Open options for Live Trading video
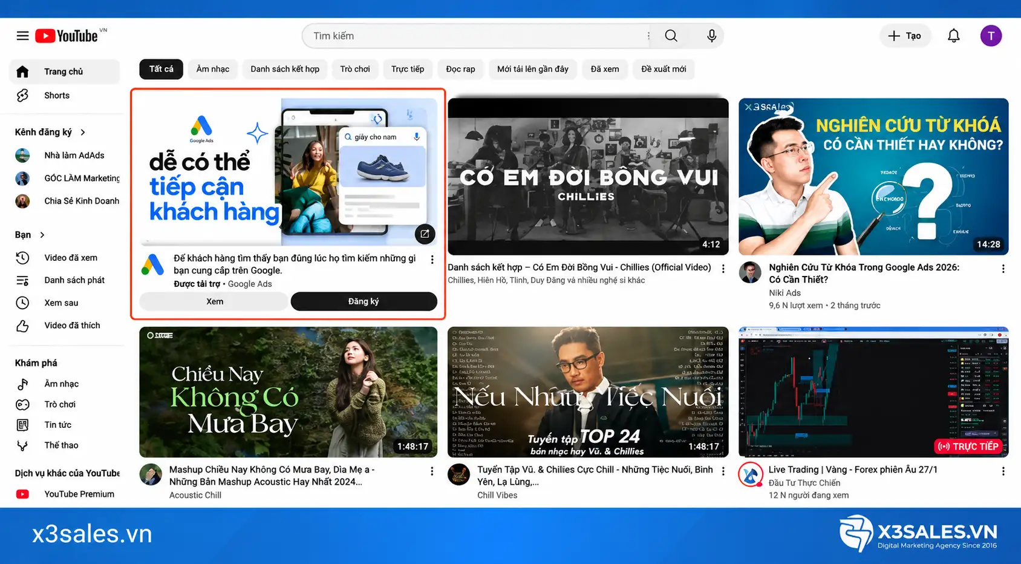Image resolution: width=1021 pixels, height=564 pixels. [x=1003, y=471]
